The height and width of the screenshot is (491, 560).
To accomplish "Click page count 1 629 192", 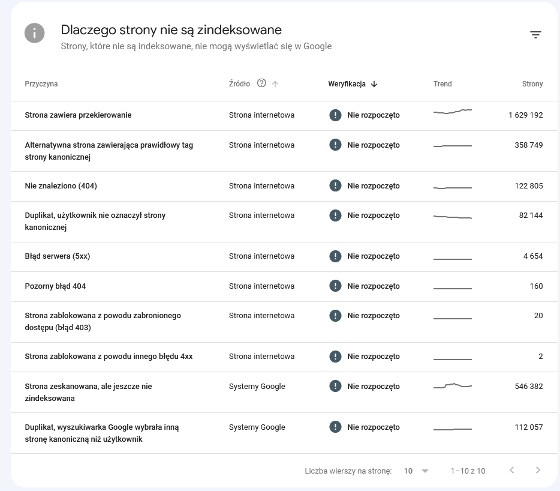I will pos(525,115).
